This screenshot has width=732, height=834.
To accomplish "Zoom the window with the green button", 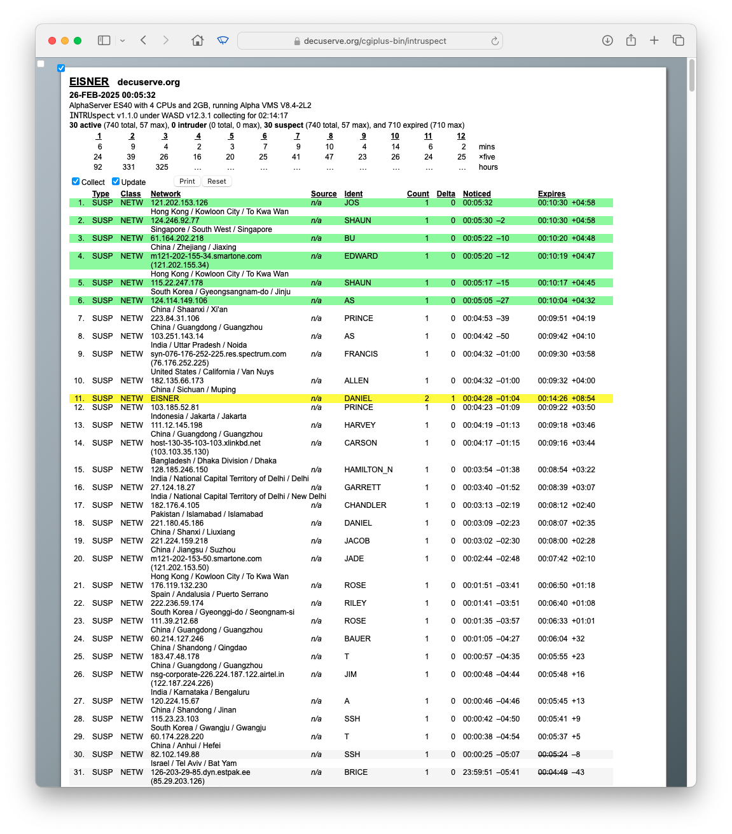I will [x=78, y=41].
